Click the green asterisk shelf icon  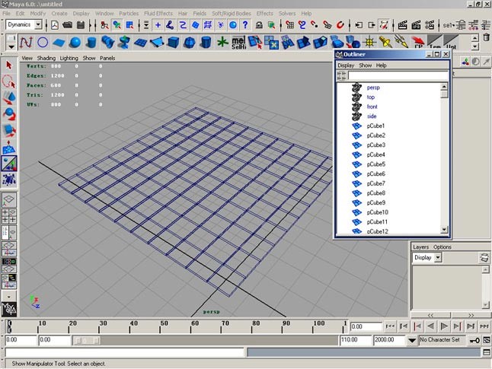pos(222,42)
